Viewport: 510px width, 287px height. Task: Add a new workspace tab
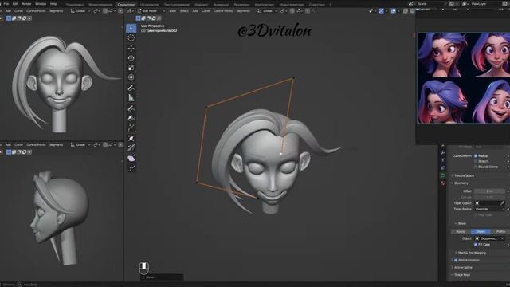coord(331,5)
